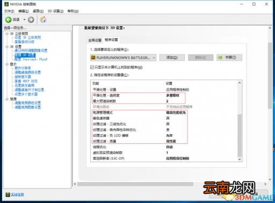Switch to the 程序设置 tab
This screenshot has height=203, width=275.
(x=111, y=40)
